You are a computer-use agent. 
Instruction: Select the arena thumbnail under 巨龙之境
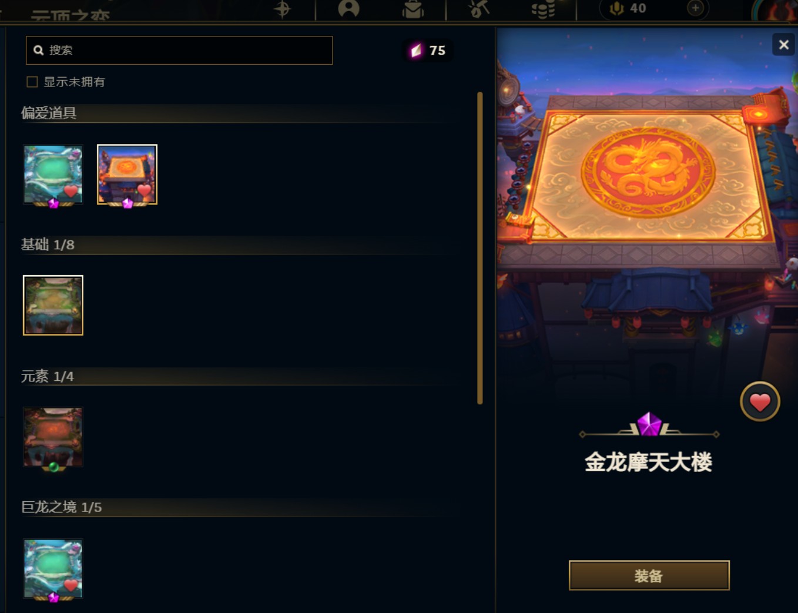pos(53,568)
